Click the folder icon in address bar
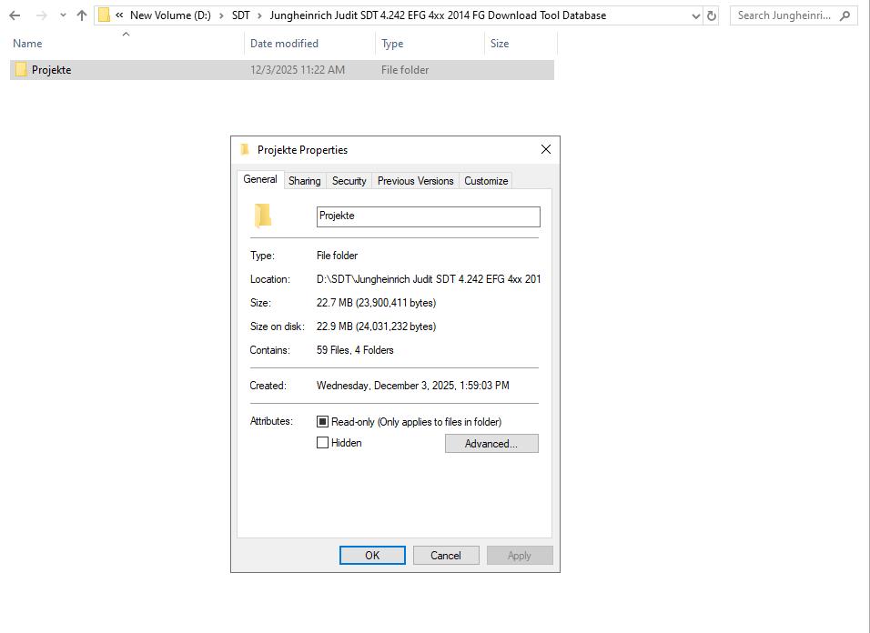 [x=104, y=15]
